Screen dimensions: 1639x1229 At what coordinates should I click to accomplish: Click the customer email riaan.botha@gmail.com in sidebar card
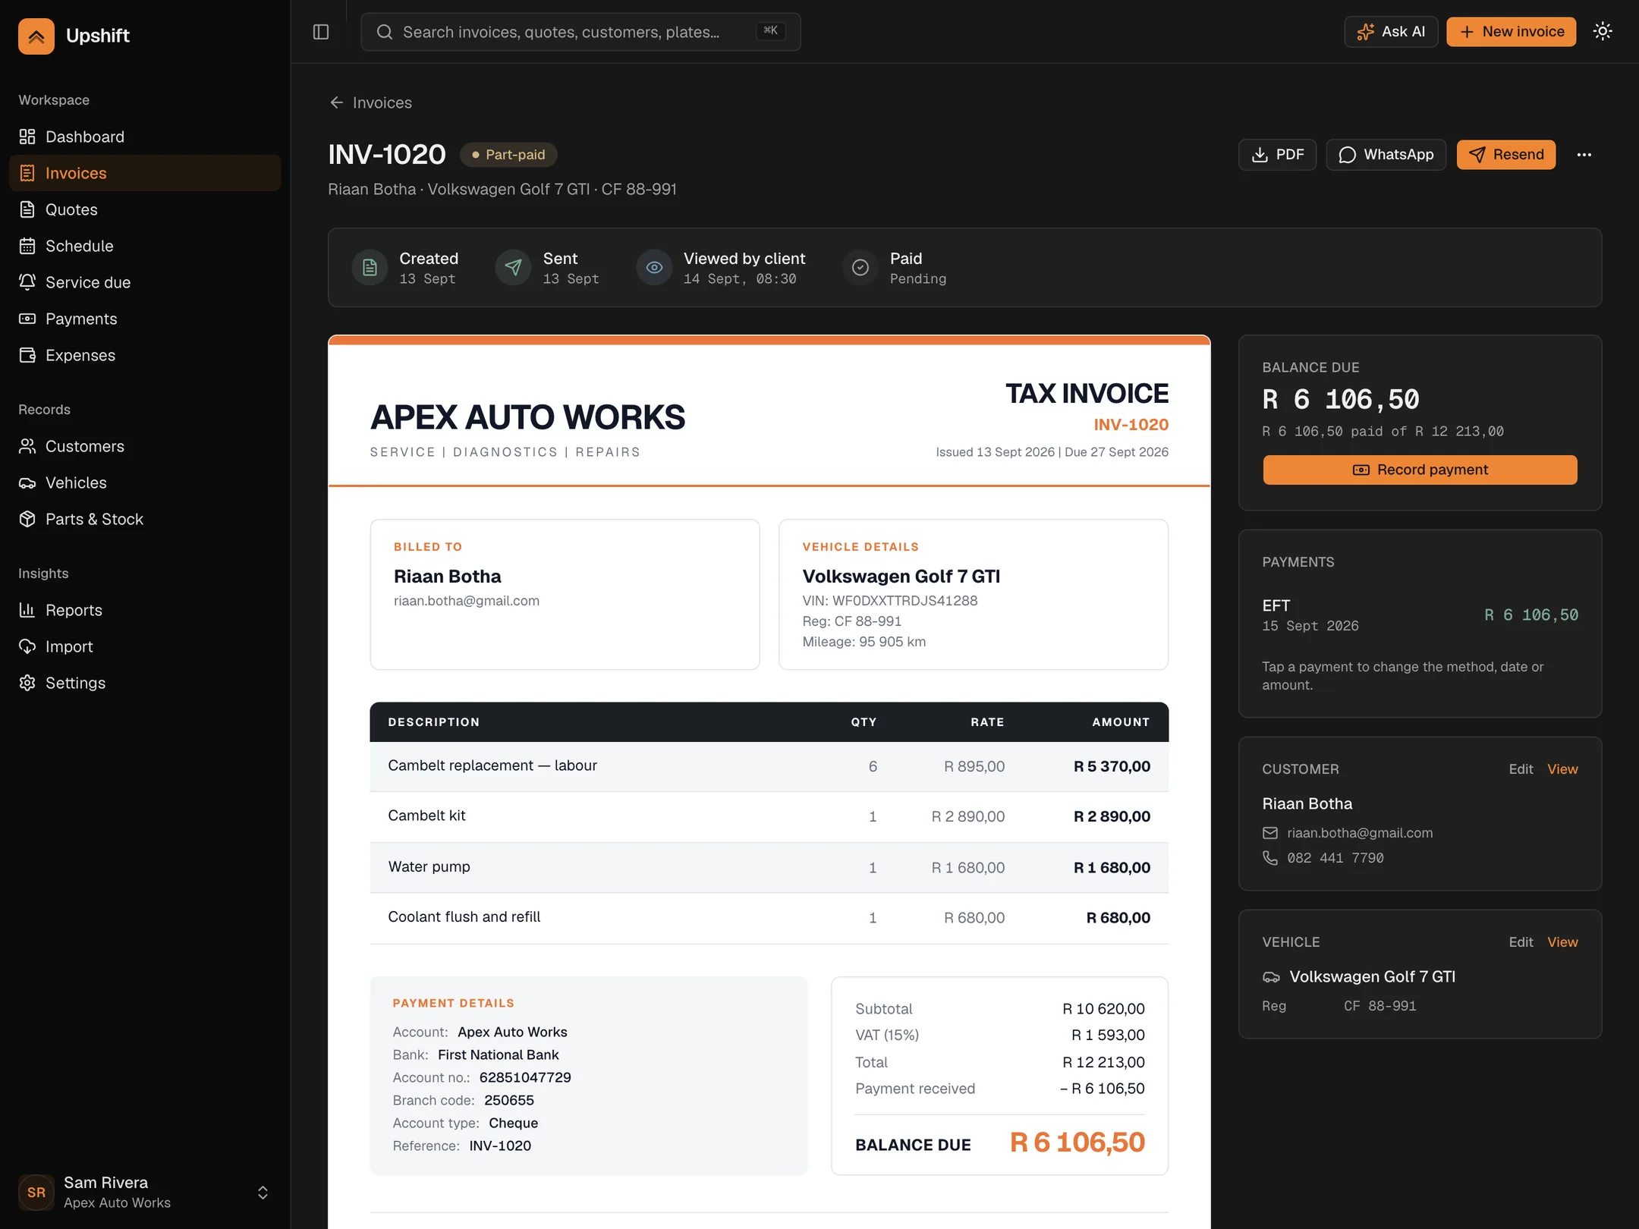pos(1359,833)
